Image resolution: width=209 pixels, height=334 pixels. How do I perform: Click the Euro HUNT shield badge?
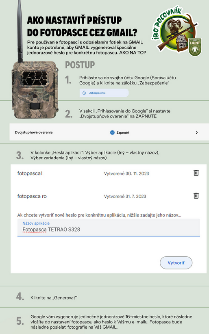pyautogui.click(x=195, y=47)
